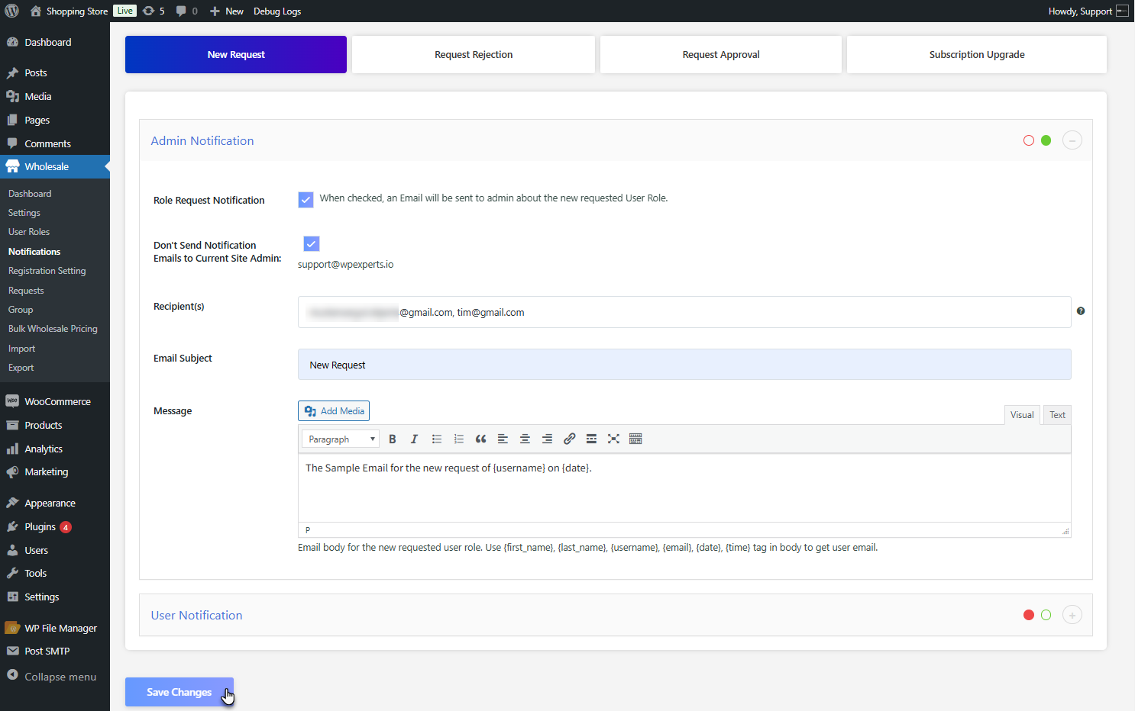Insert or edit link
1135x711 pixels.
(569, 439)
